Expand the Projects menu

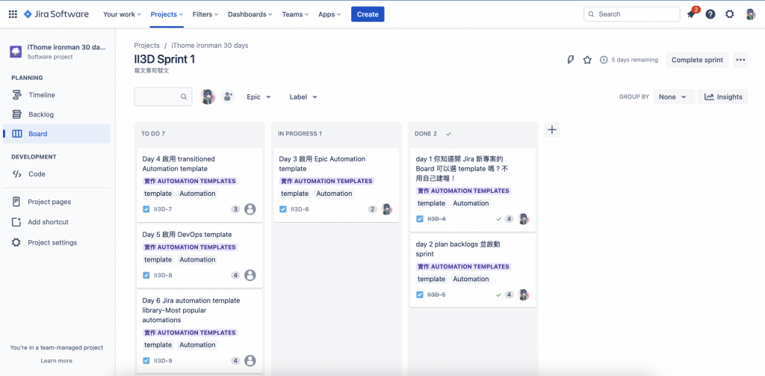point(167,14)
